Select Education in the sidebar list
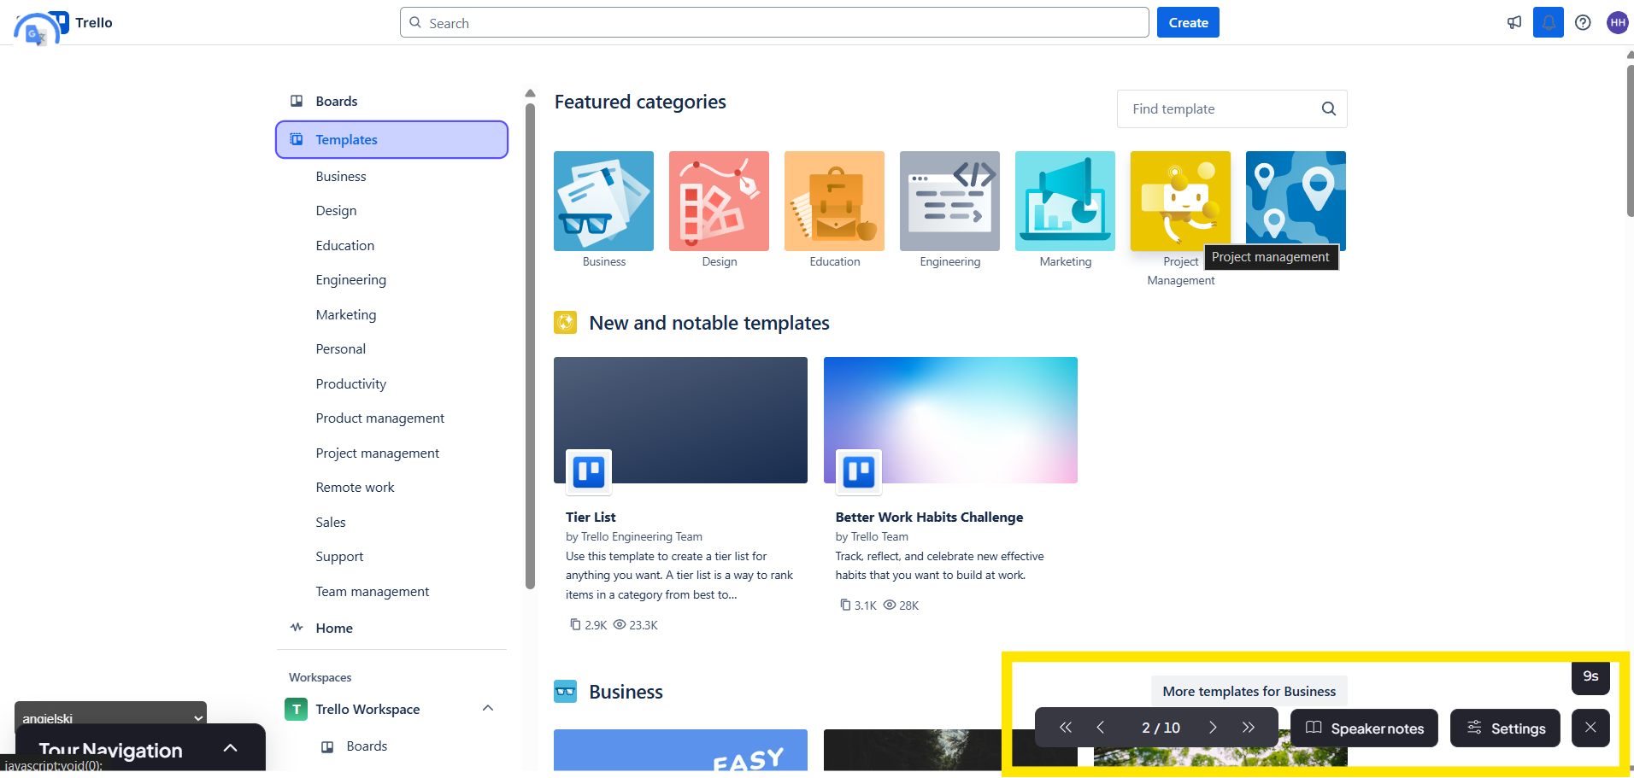 tap(344, 245)
